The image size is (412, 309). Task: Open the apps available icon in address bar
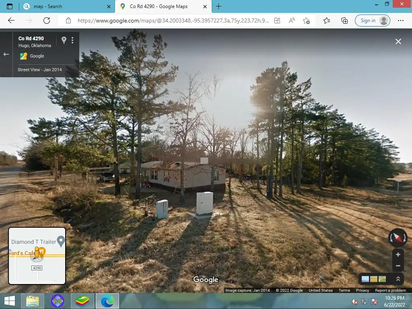pos(277,21)
